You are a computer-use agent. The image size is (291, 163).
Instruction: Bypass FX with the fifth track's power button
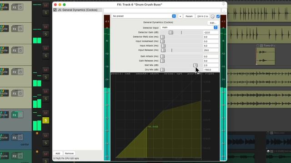[20, 94]
